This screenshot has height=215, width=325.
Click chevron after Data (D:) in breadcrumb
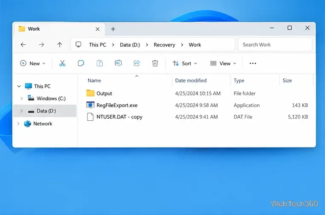[x=147, y=45]
